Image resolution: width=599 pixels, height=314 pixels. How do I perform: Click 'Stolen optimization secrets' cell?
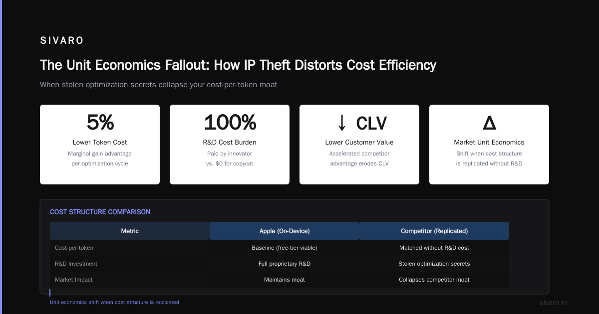[434, 264]
